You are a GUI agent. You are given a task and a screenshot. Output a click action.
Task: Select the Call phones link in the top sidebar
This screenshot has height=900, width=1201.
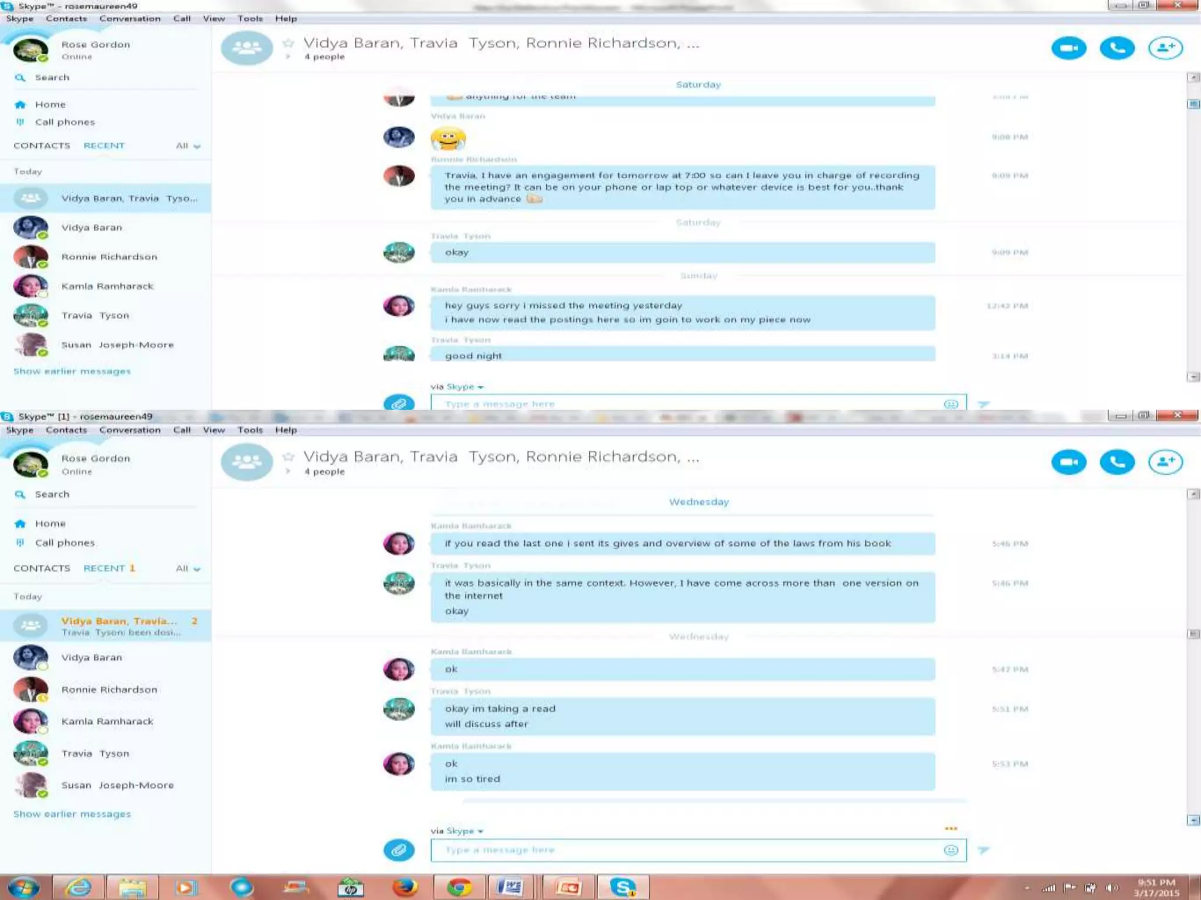pyautogui.click(x=65, y=122)
